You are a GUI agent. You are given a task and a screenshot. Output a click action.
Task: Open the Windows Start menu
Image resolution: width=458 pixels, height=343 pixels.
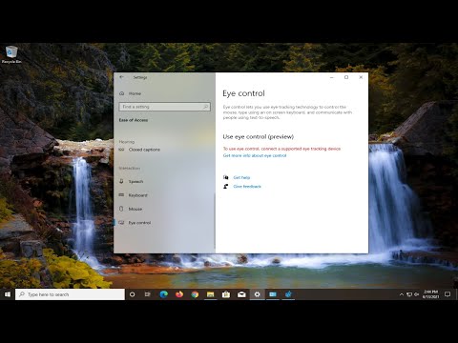point(8,294)
